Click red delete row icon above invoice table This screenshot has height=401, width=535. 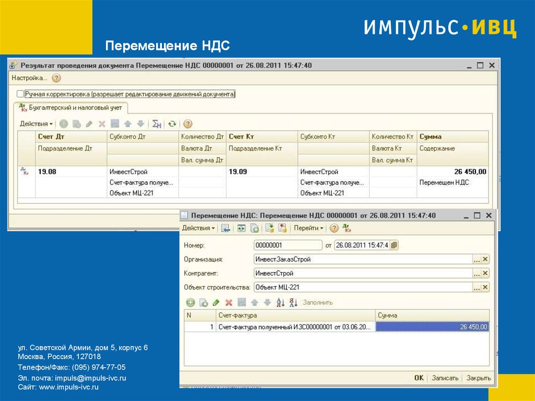(228, 302)
